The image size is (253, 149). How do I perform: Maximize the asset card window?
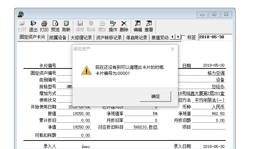(214, 15)
